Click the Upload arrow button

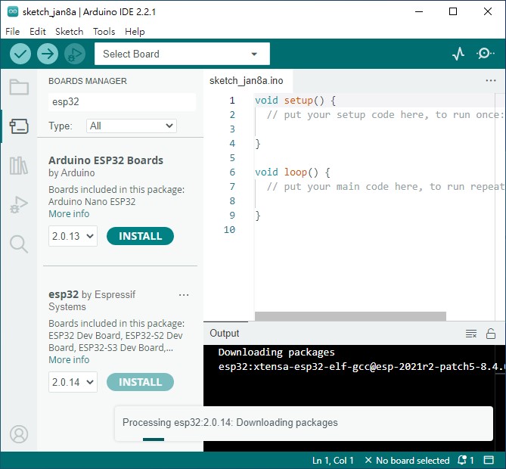pos(48,54)
